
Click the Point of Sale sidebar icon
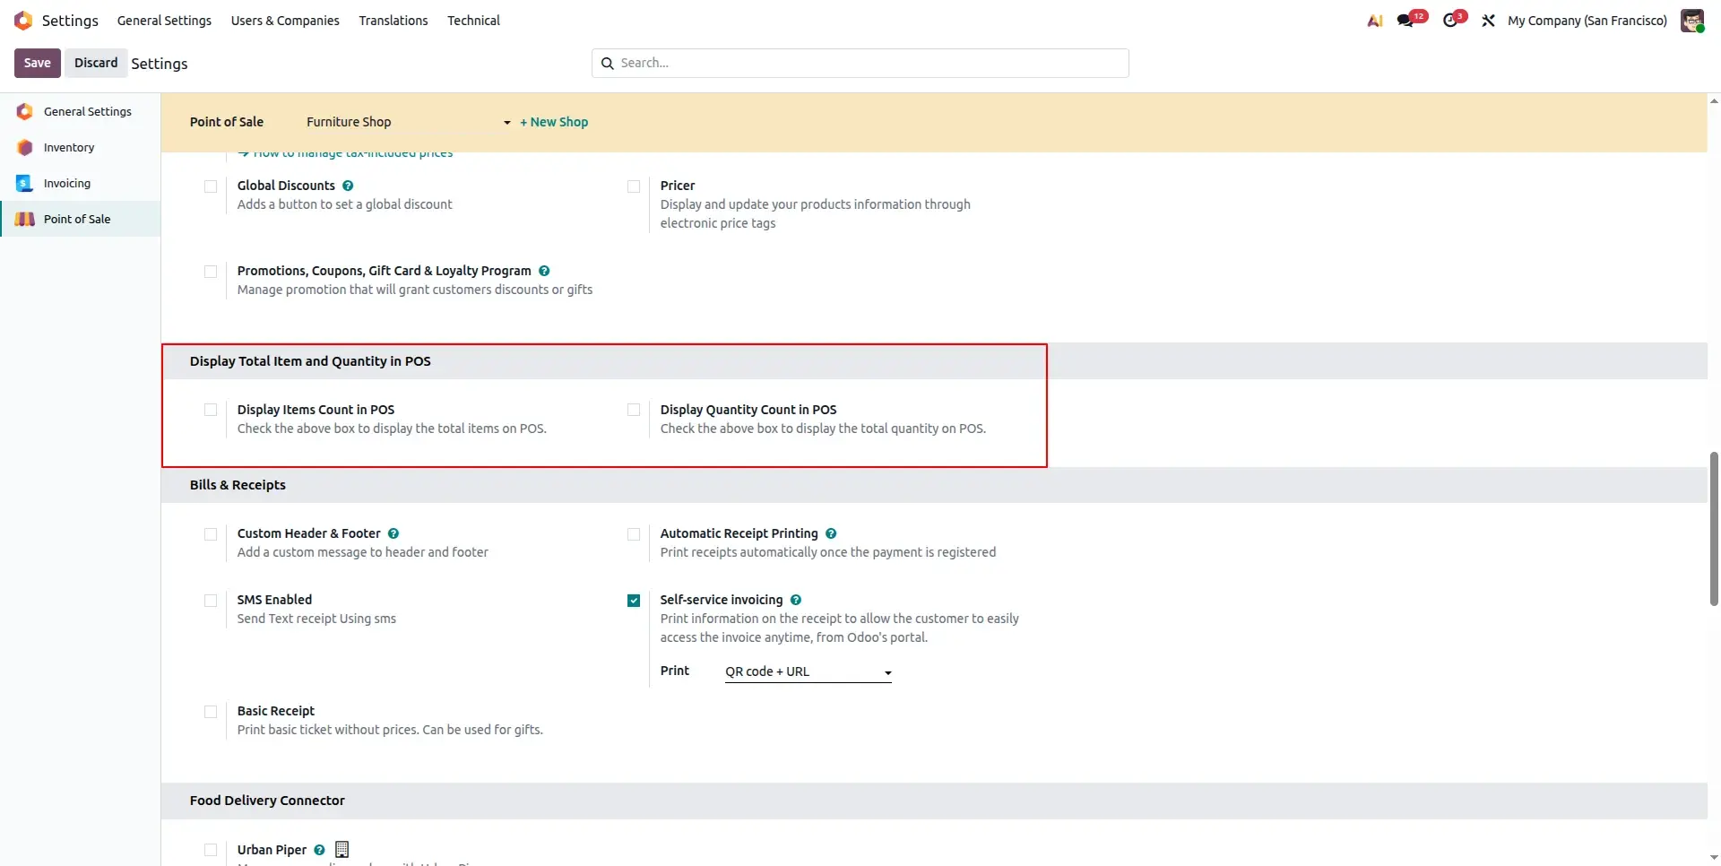pos(25,219)
